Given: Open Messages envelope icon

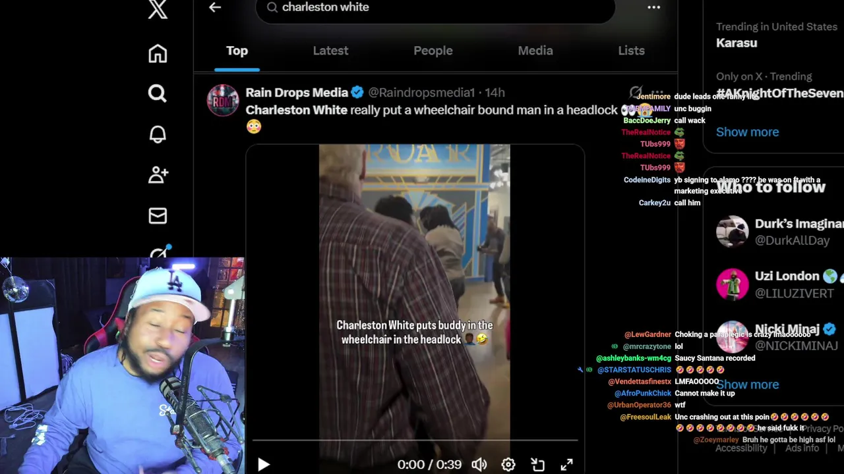Looking at the screenshot, I should 158,215.
